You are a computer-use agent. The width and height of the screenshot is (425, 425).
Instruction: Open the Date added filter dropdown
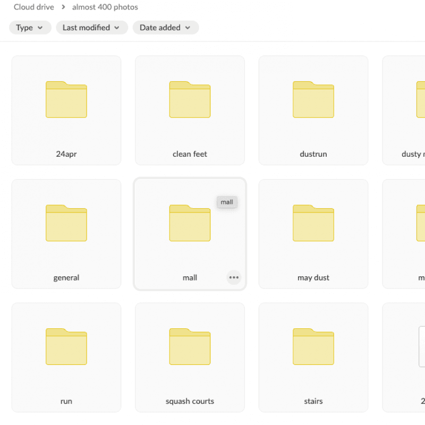pyautogui.click(x=166, y=27)
